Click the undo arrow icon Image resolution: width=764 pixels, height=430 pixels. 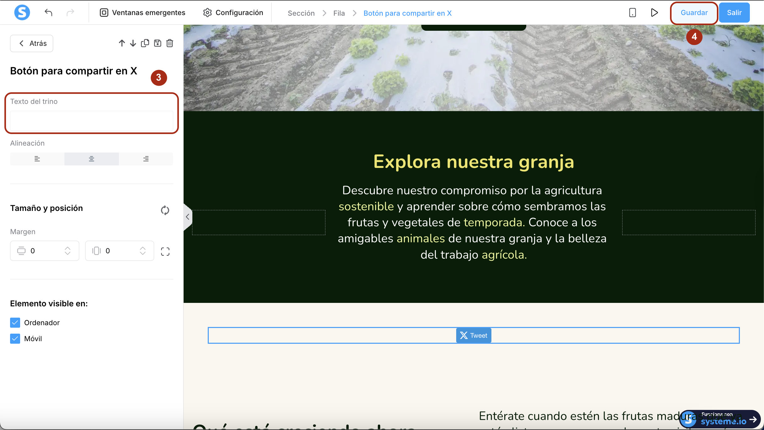tap(48, 13)
